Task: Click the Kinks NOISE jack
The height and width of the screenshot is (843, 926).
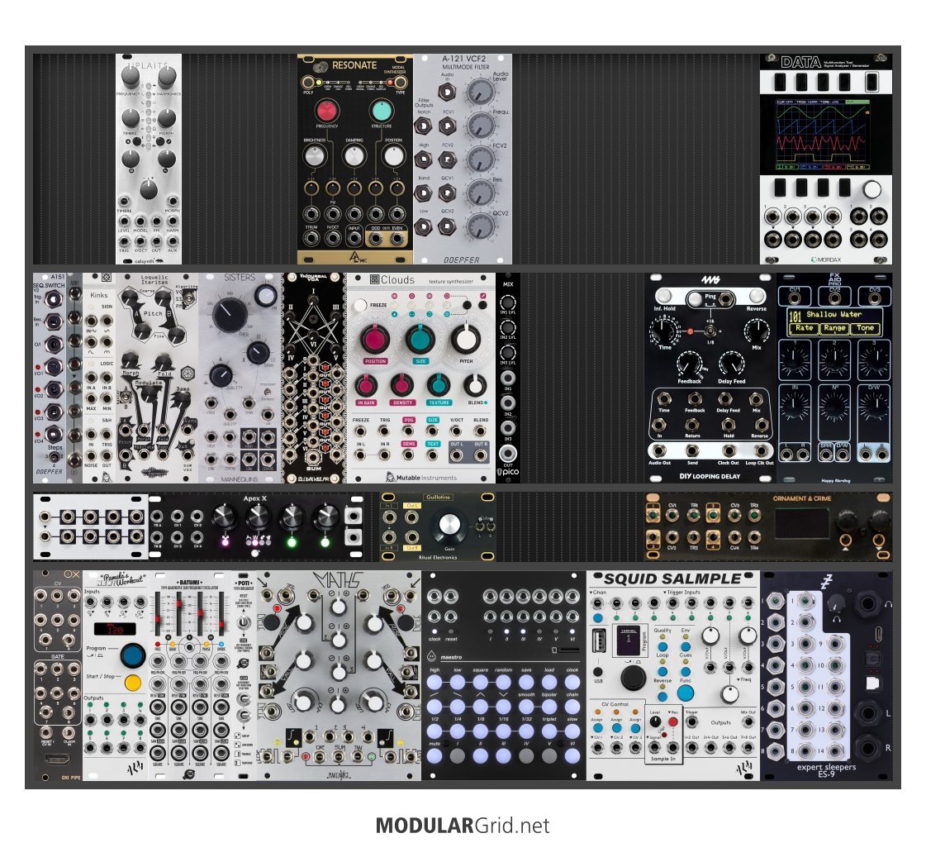Action: pyautogui.click(x=91, y=456)
